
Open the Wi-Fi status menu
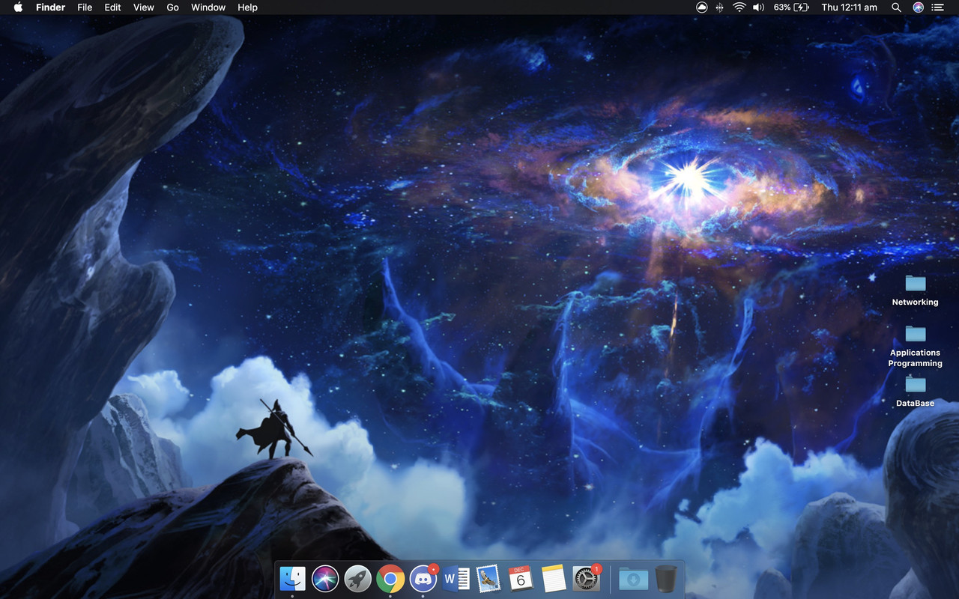pyautogui.click(x=739, y=7)
